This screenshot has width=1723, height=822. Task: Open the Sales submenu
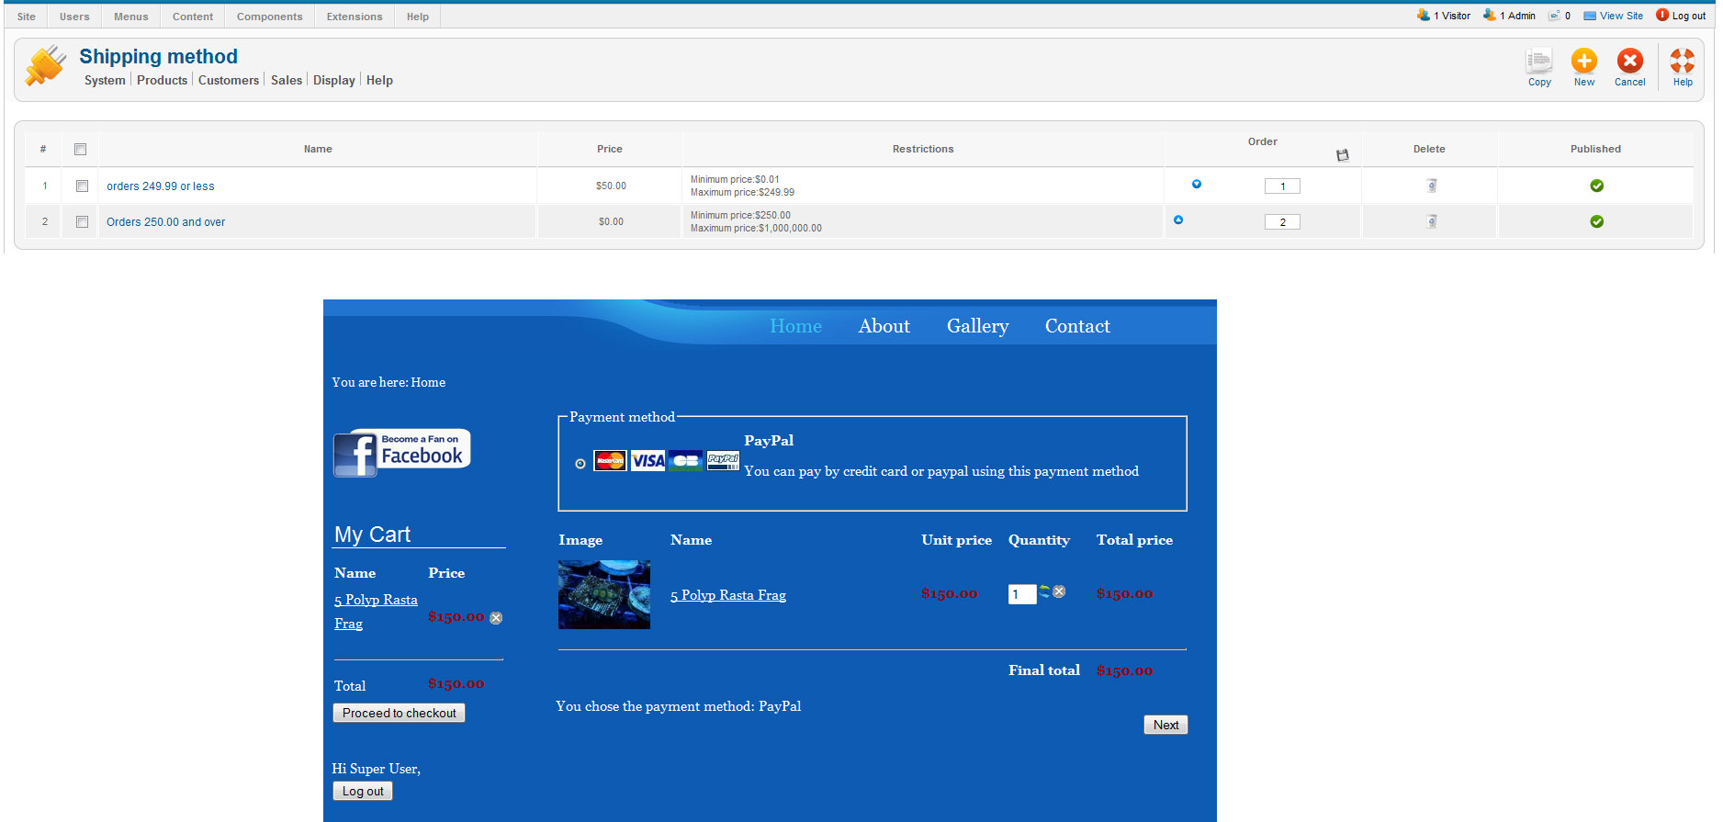pos(287,80)
